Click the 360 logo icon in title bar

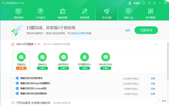coord(4,3)
